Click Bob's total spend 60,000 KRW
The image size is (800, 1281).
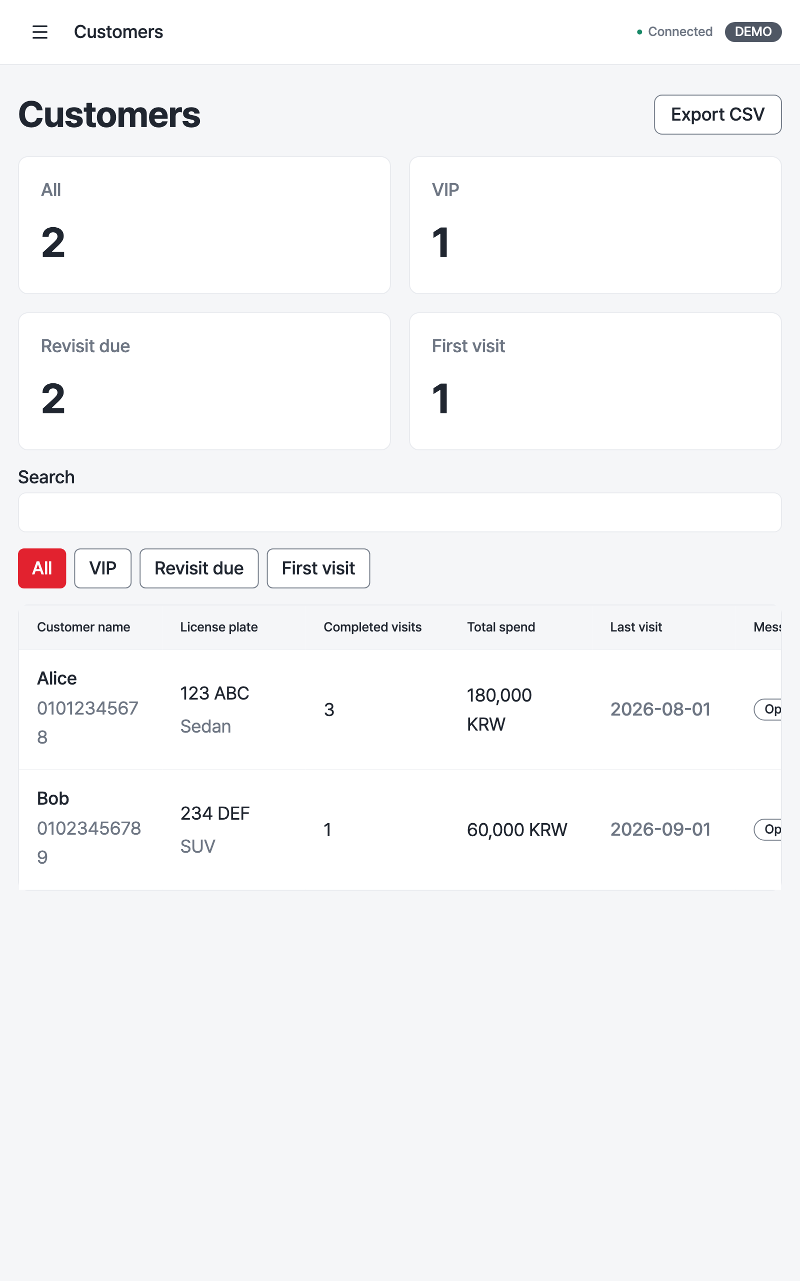click(x=517, y=830)
